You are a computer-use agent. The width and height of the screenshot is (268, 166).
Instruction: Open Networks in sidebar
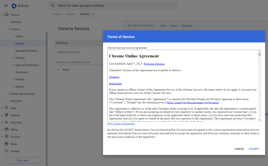16,101
